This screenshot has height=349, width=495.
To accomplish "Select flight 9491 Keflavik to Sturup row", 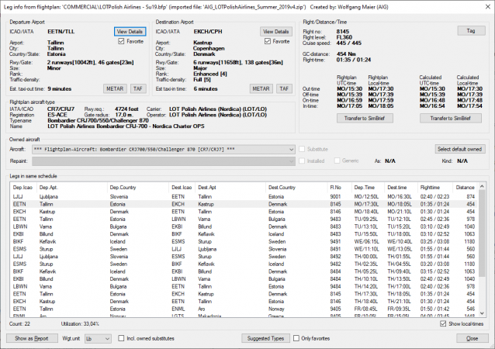I will [244, 241].
